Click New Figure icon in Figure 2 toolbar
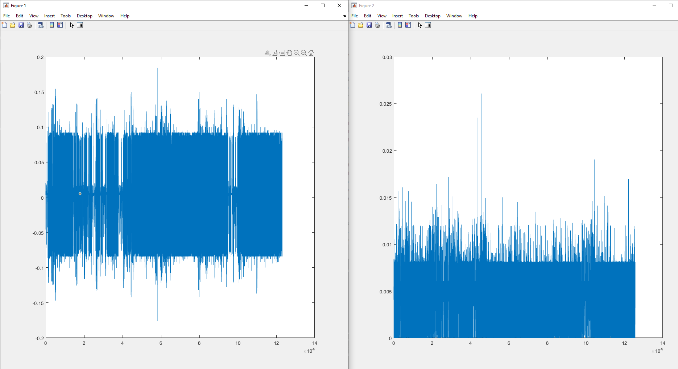The width and height of the screenshot is (678, 369). coord(352,25)
